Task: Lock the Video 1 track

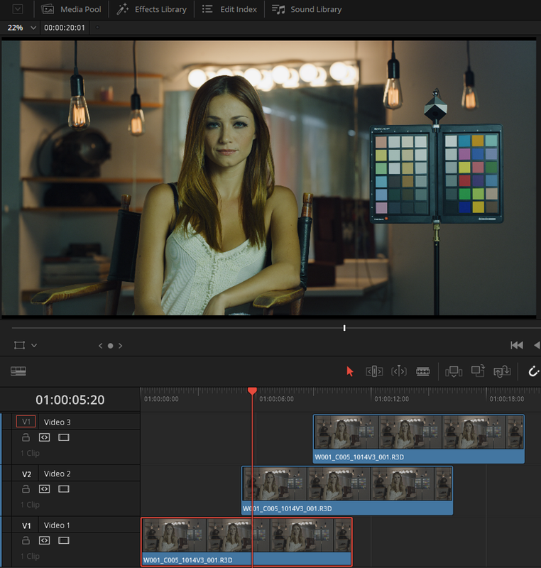Action: pyautogui.click(x=26, y=540)
